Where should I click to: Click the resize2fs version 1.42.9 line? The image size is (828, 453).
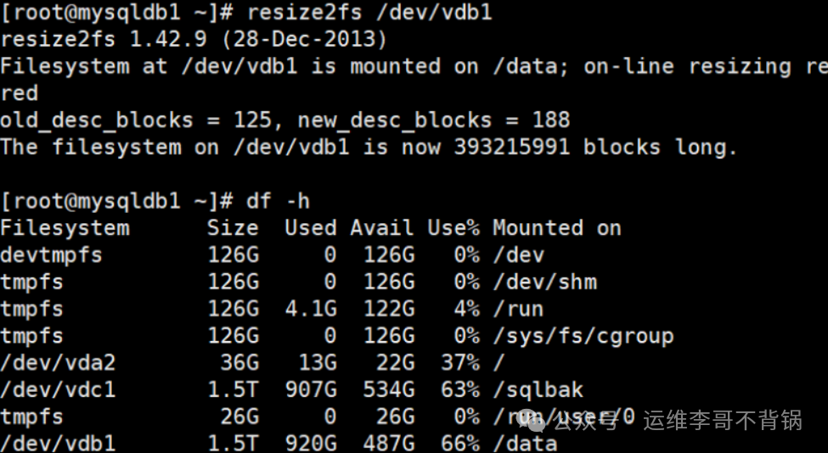[x=194, y=40]
